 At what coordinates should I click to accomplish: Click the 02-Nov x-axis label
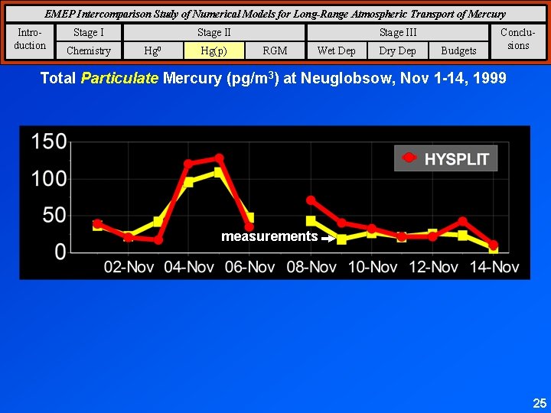(129, 267)
